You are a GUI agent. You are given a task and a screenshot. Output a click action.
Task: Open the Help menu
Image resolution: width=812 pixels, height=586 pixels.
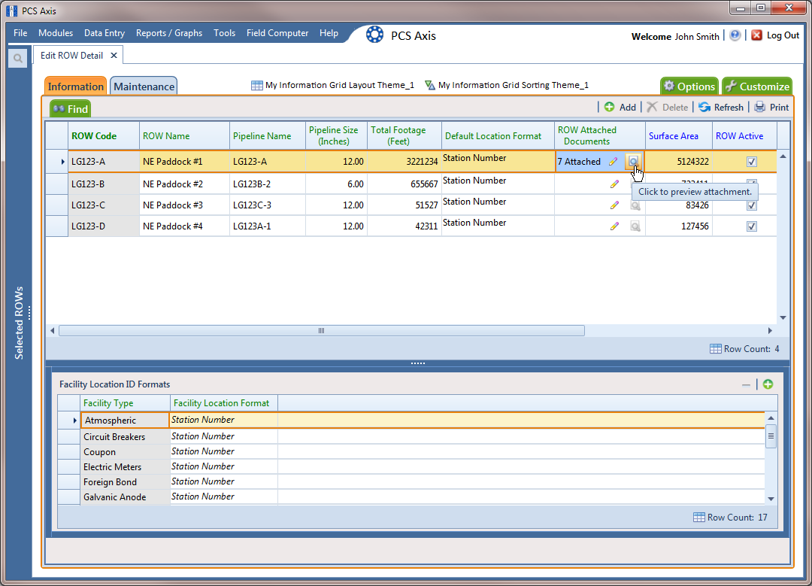pos(329,32)
